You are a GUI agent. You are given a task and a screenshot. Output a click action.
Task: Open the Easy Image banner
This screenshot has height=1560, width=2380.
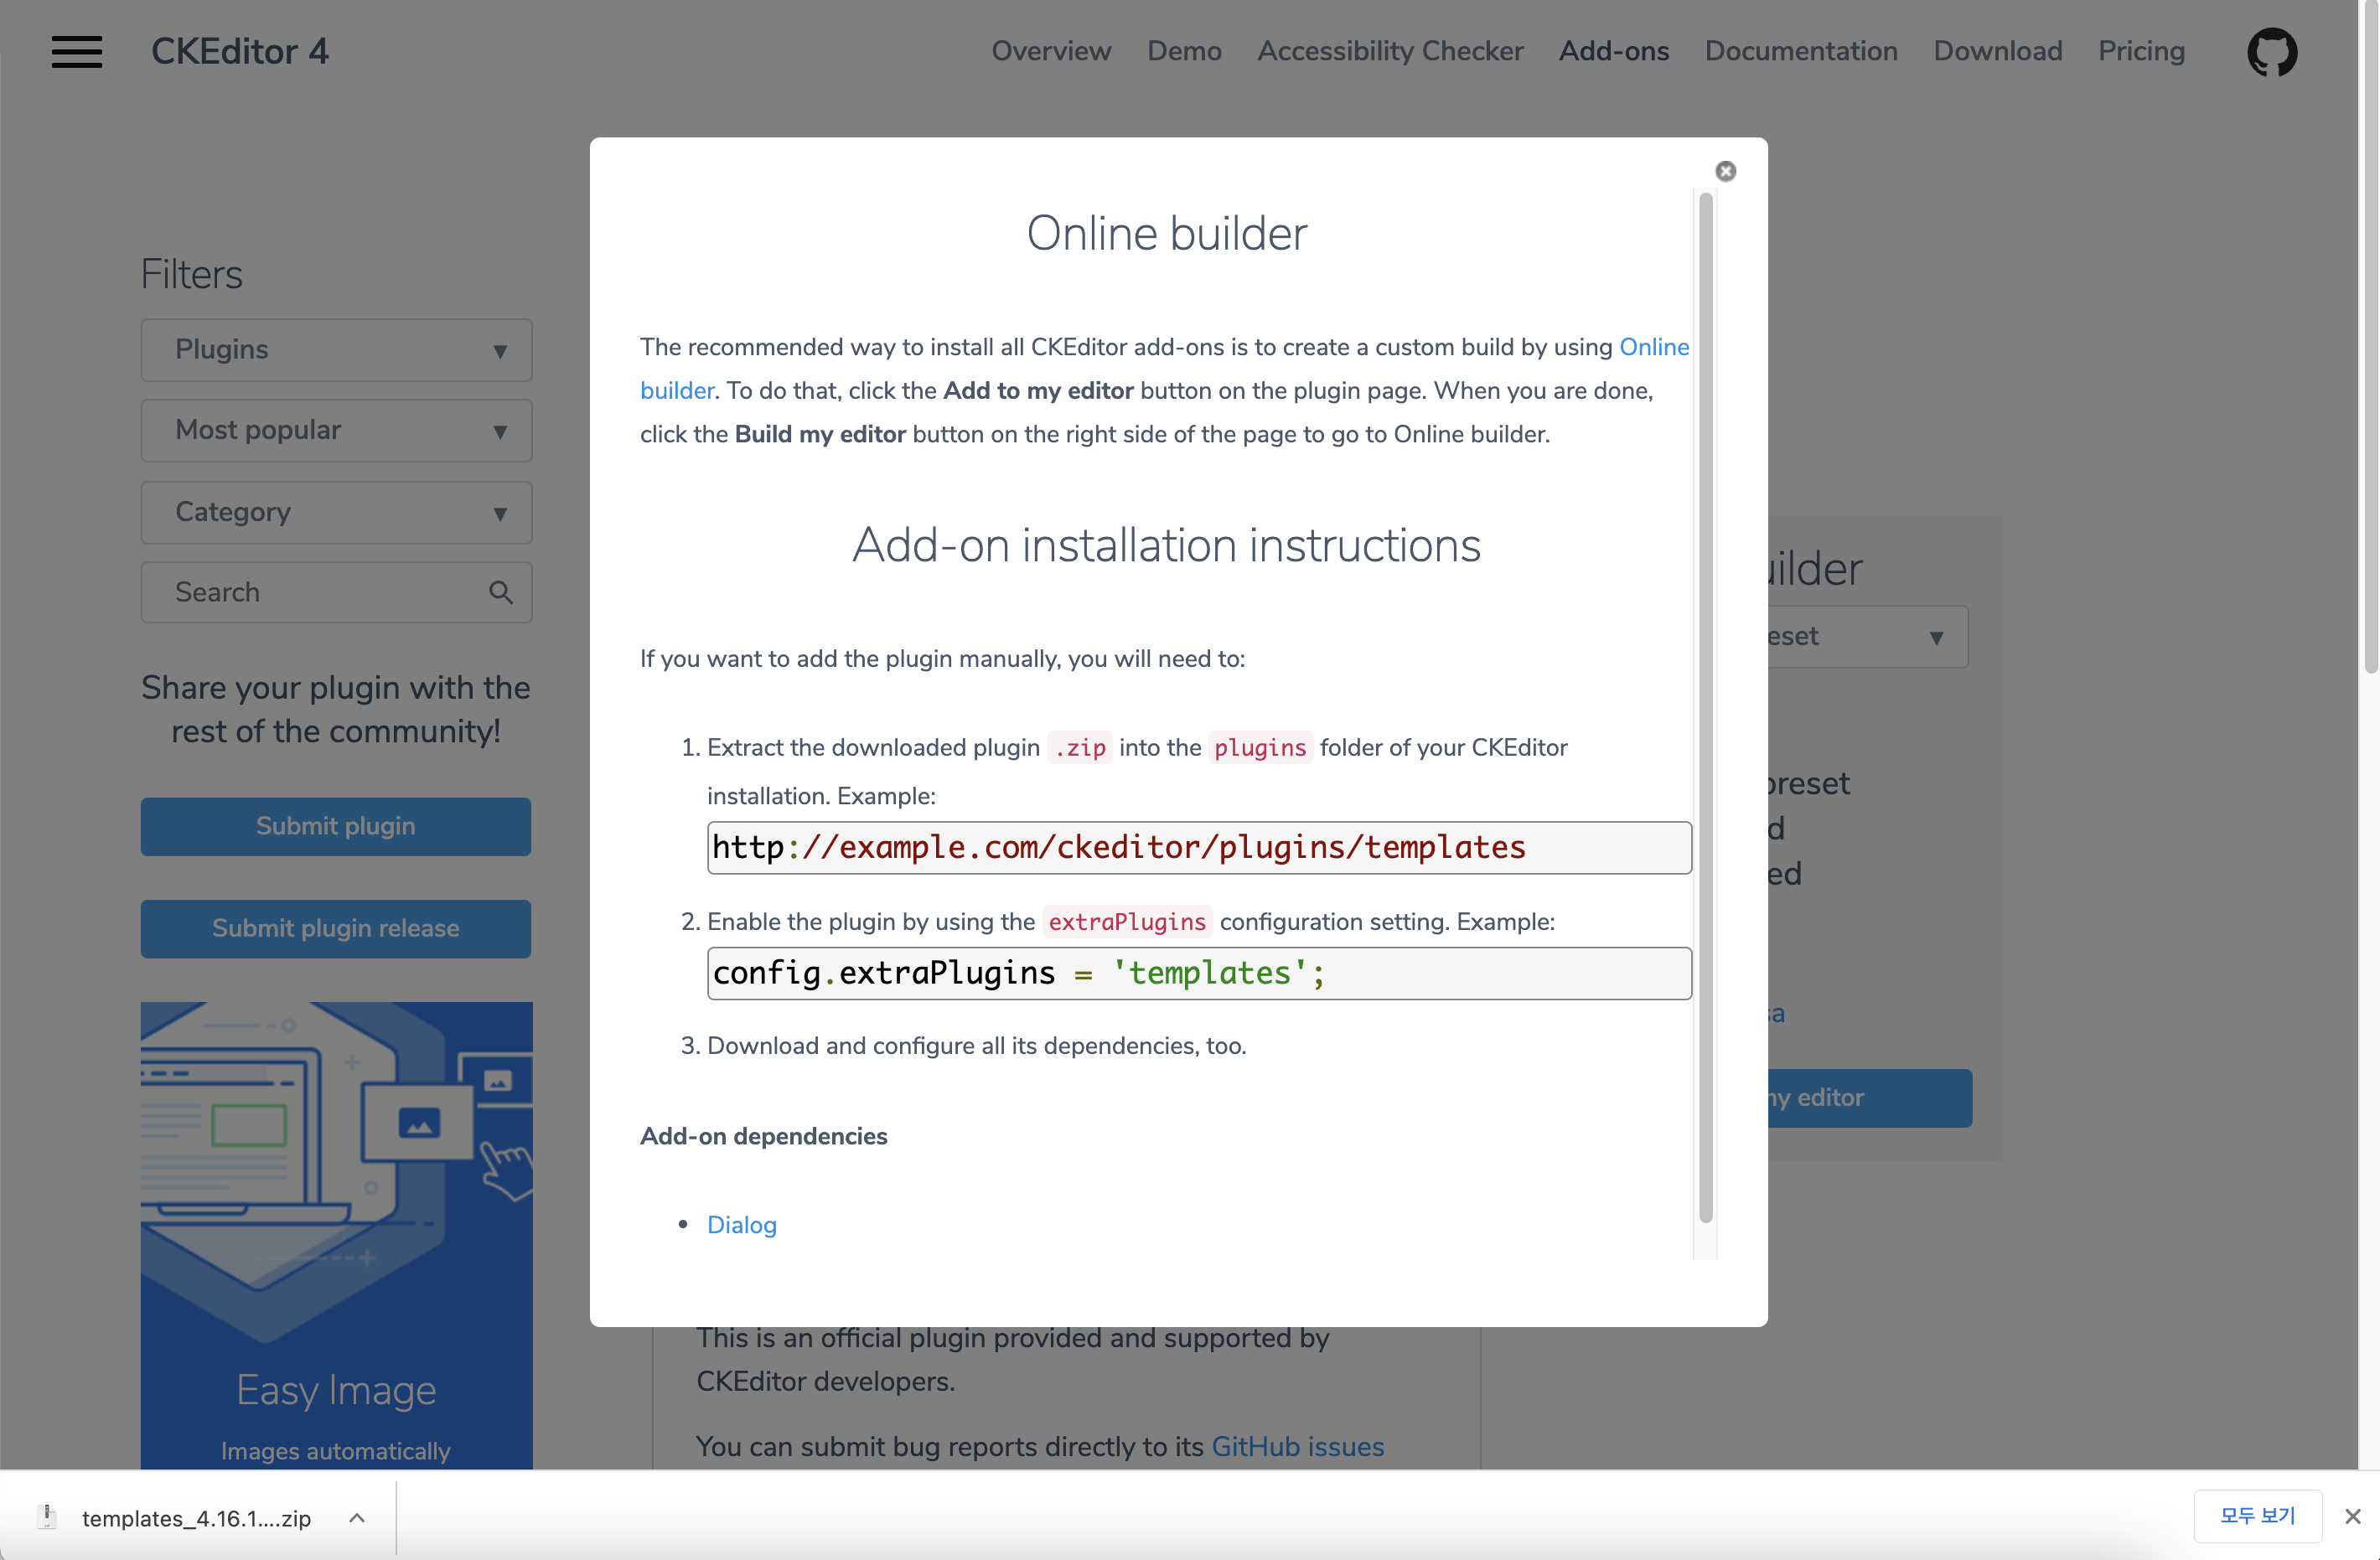tap(336, 1235)
